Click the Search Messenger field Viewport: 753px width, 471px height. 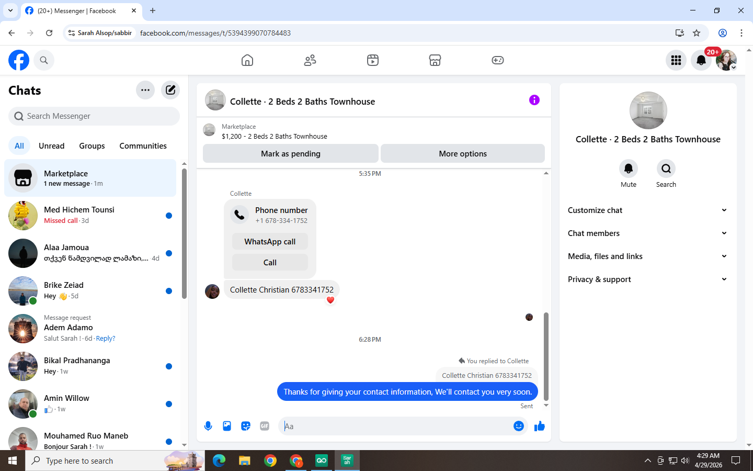click(x=94, y=116)
